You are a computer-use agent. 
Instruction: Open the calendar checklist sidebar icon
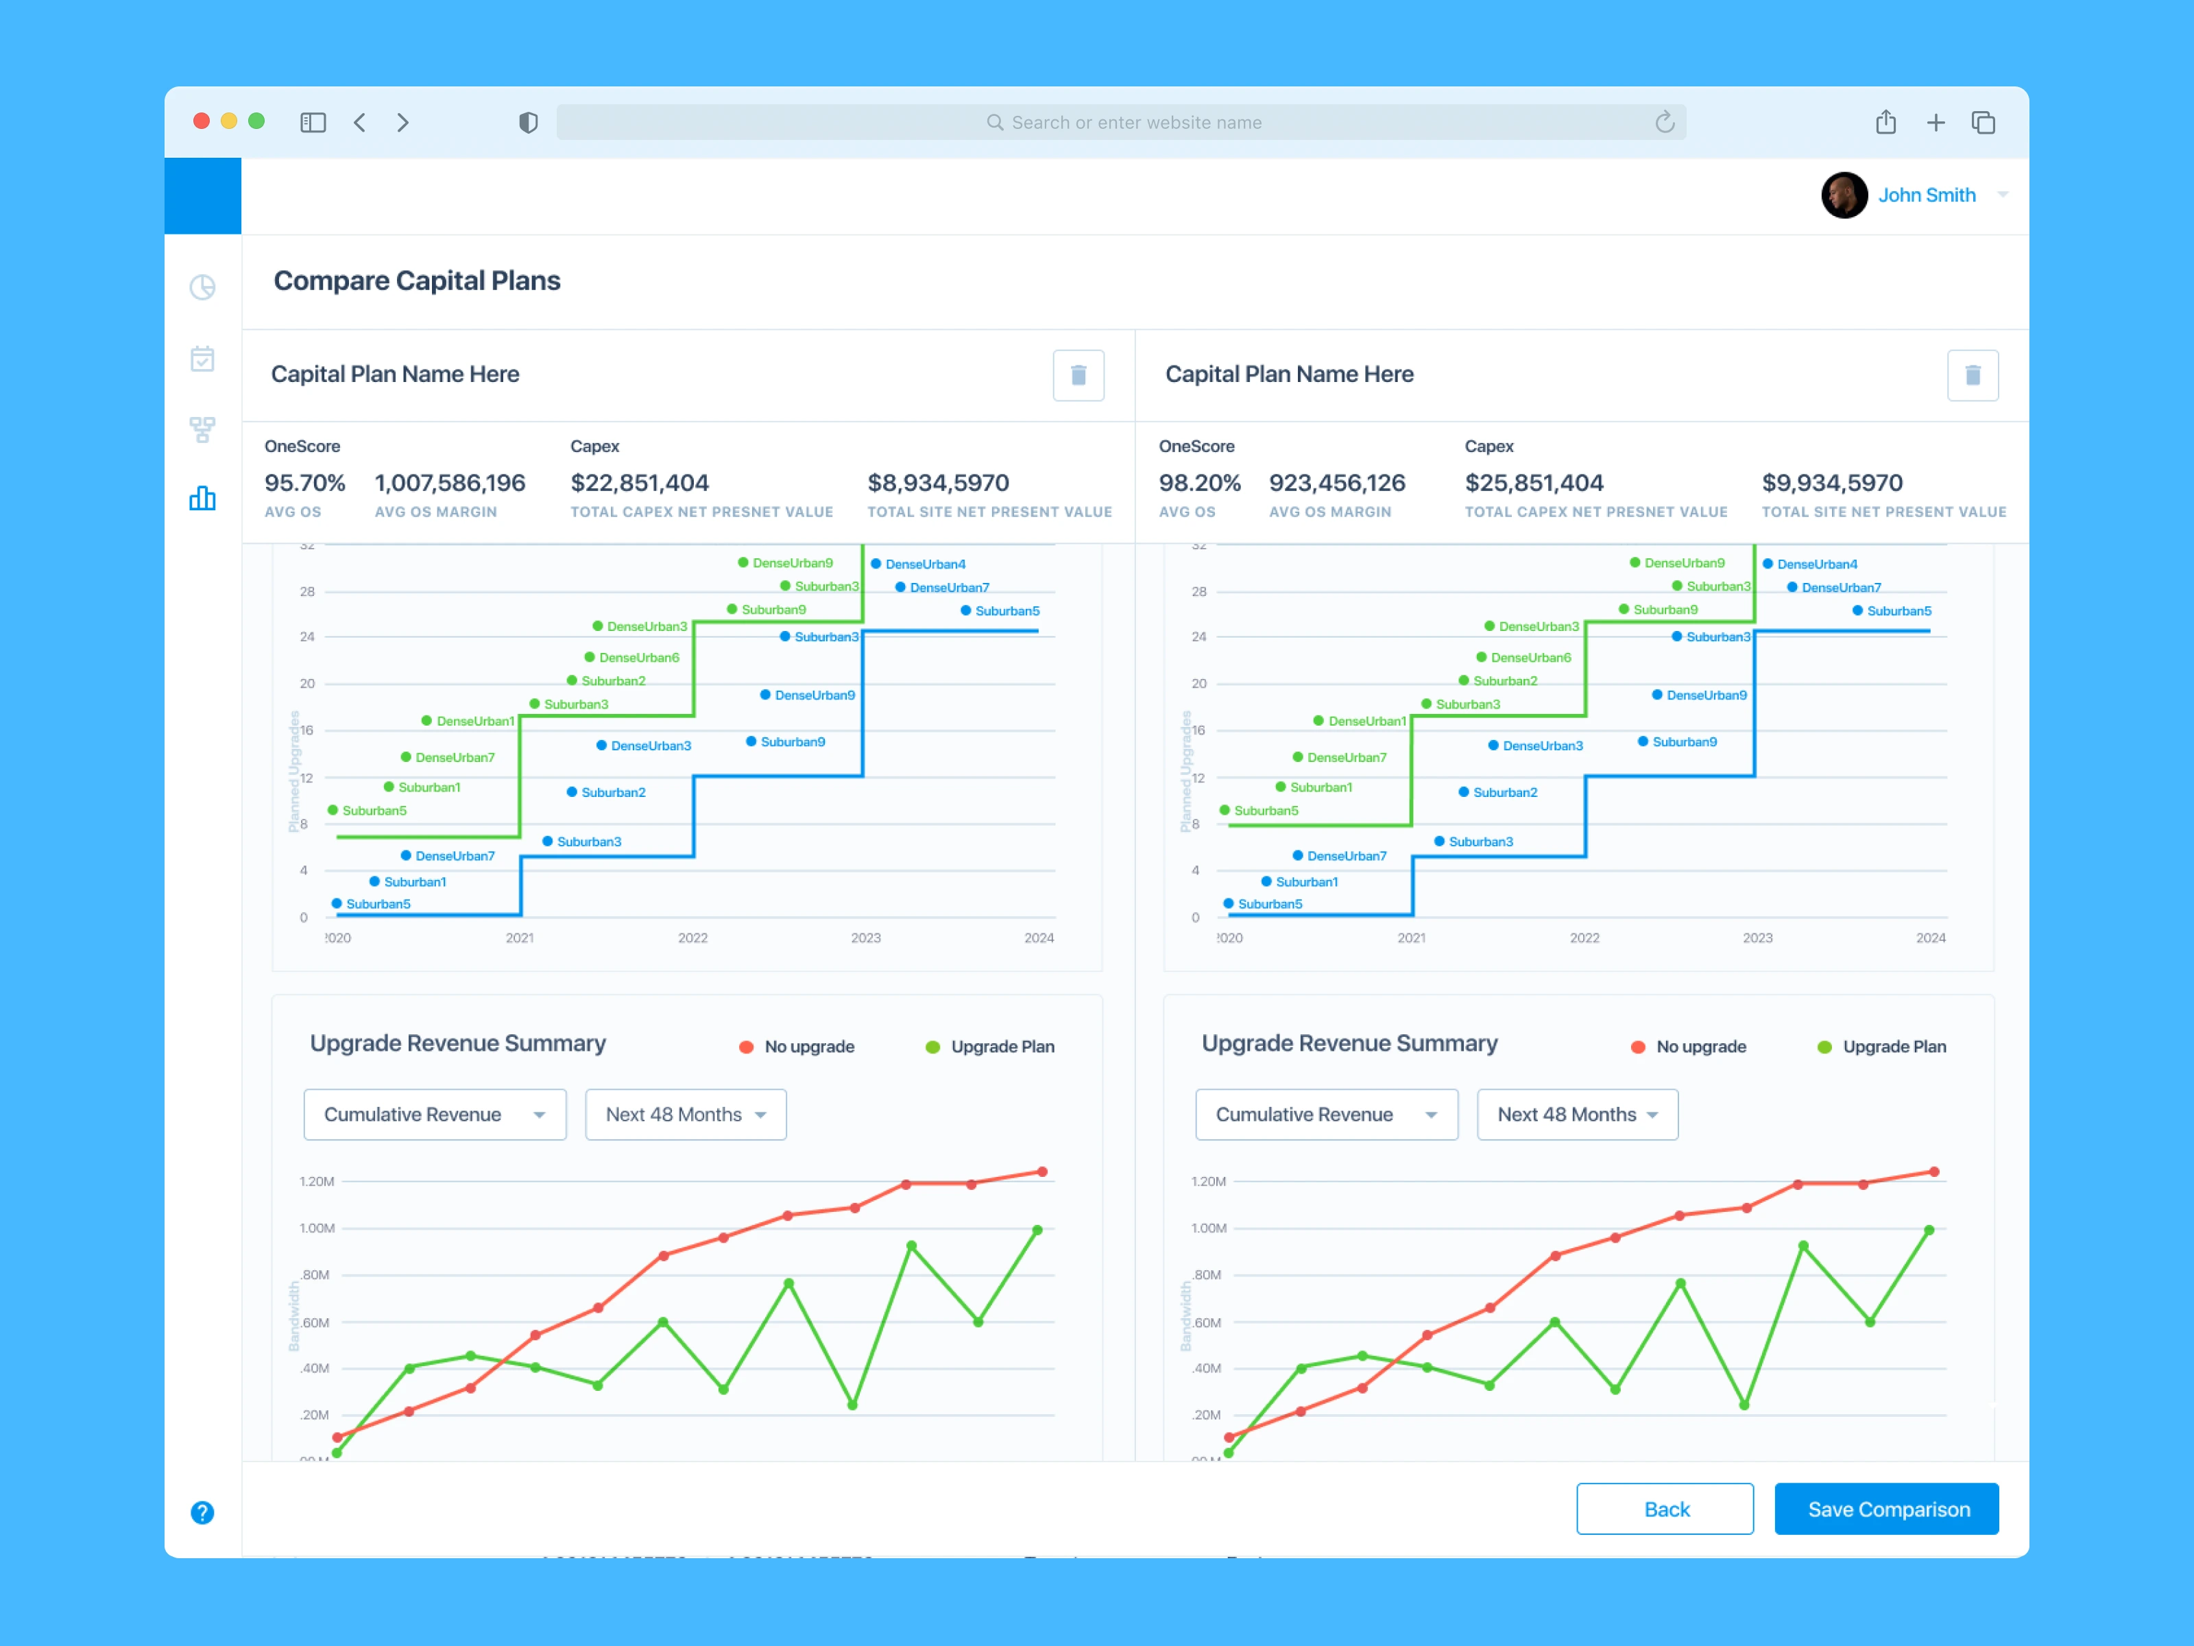(202, 358)
